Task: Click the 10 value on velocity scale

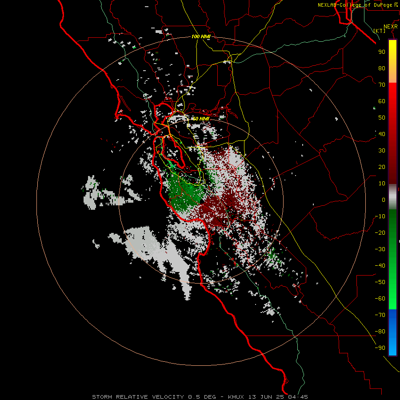Action: [x=382, y=184]
